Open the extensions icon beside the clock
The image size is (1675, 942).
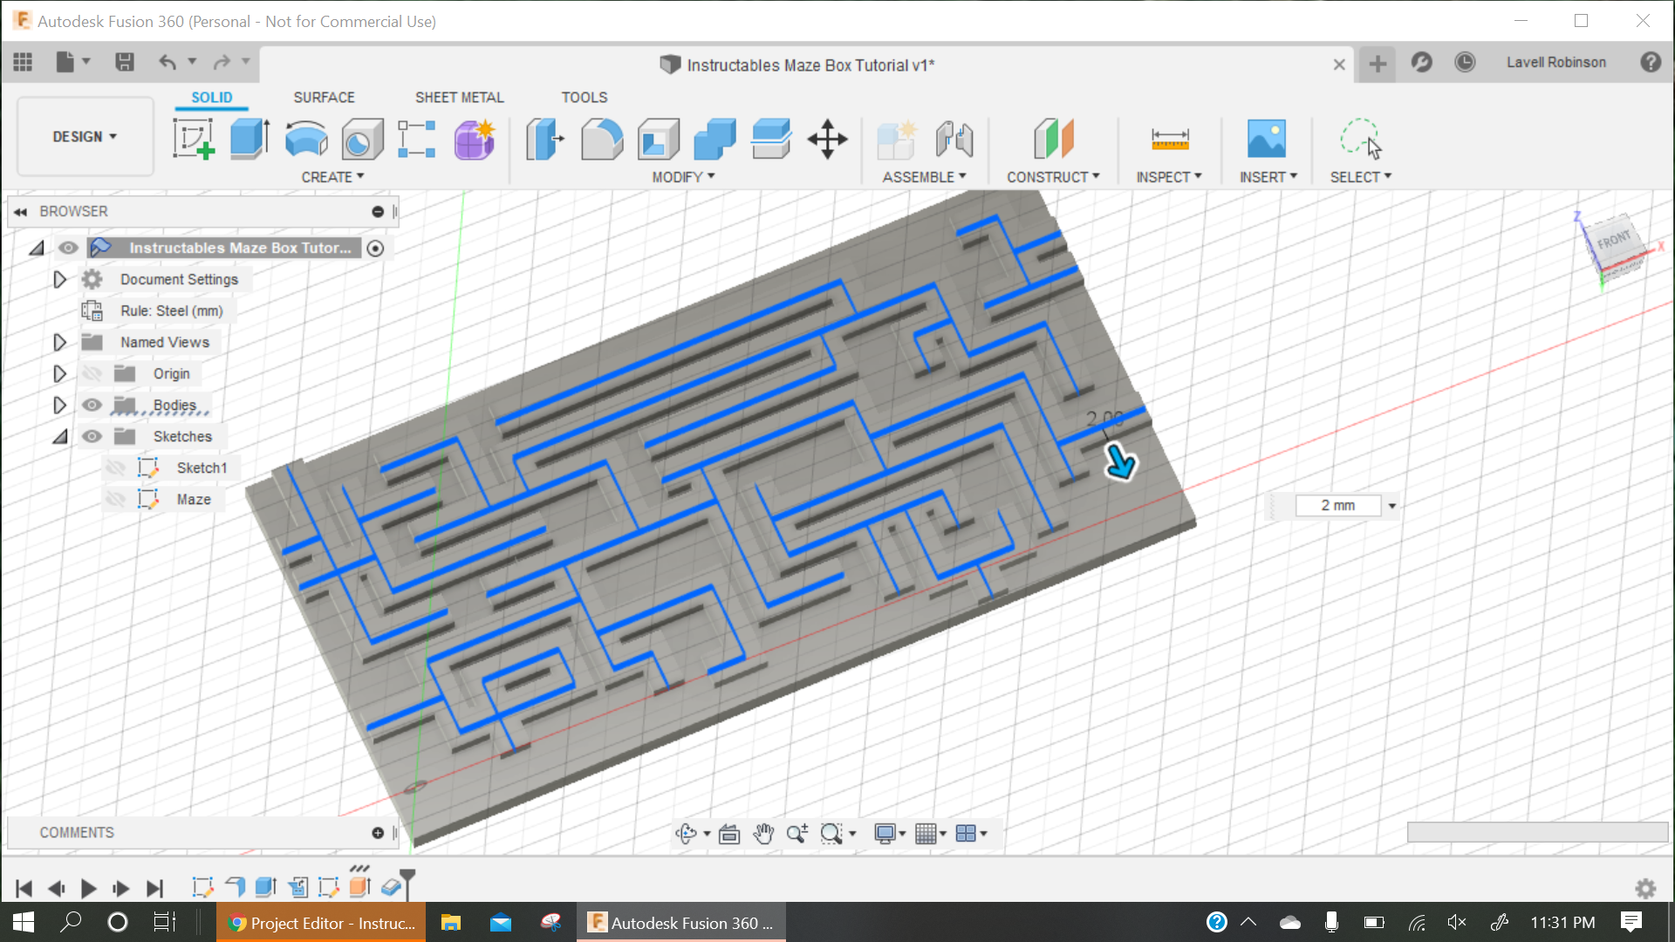click(1422, 63)
